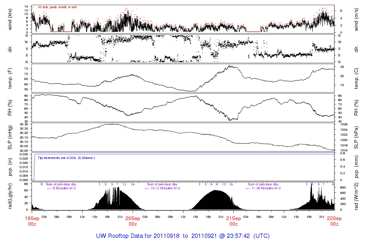
Task: Select the 'rad (W/m^2)' axis label
Action: coord(357,196)
